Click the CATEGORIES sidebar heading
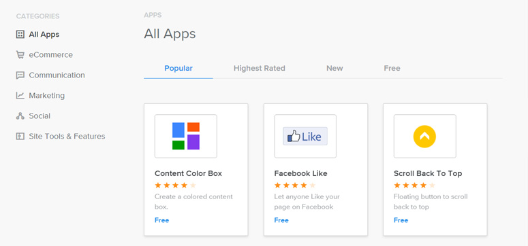Viewport: 528px width, 246px height. click(x=37, y=16)
